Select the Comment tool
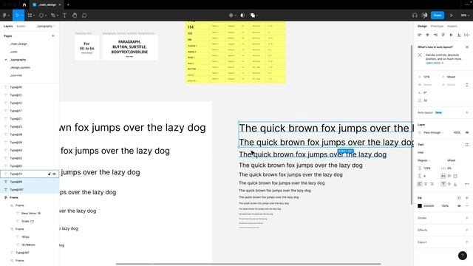This screenshot has height=266, width=473. tap(84, 15)
